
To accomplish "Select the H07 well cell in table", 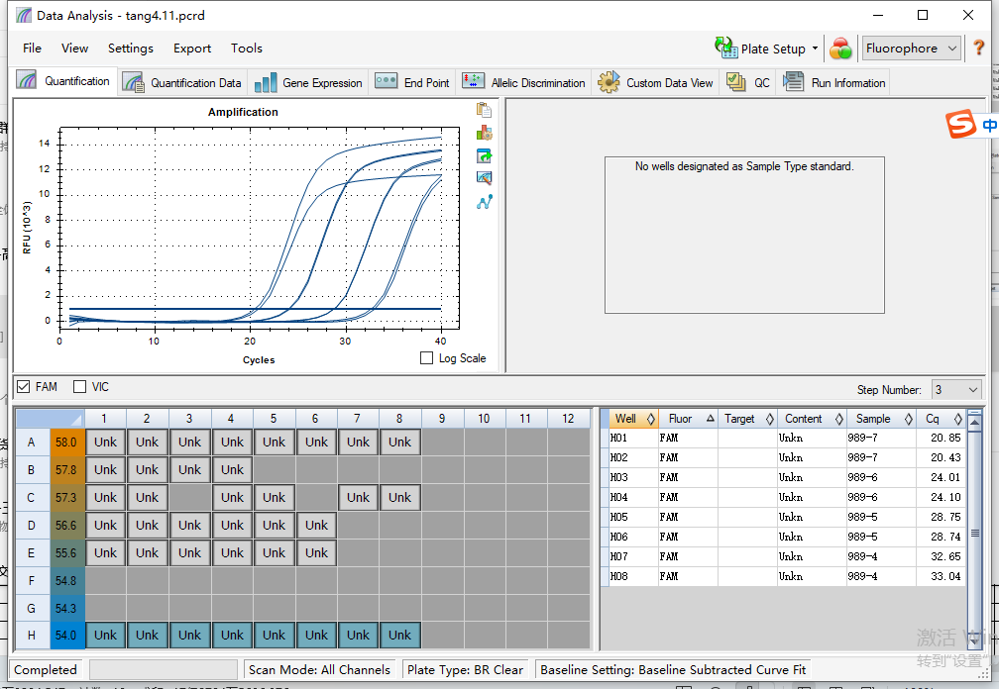I will point(633,556).
